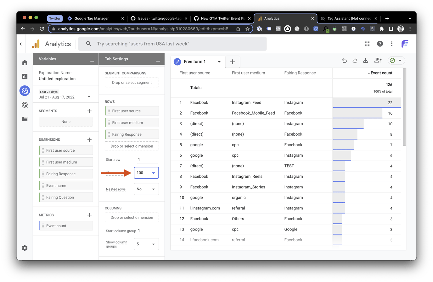Reload the browser page
Viewport: 433px width, 282px height.
42,29
